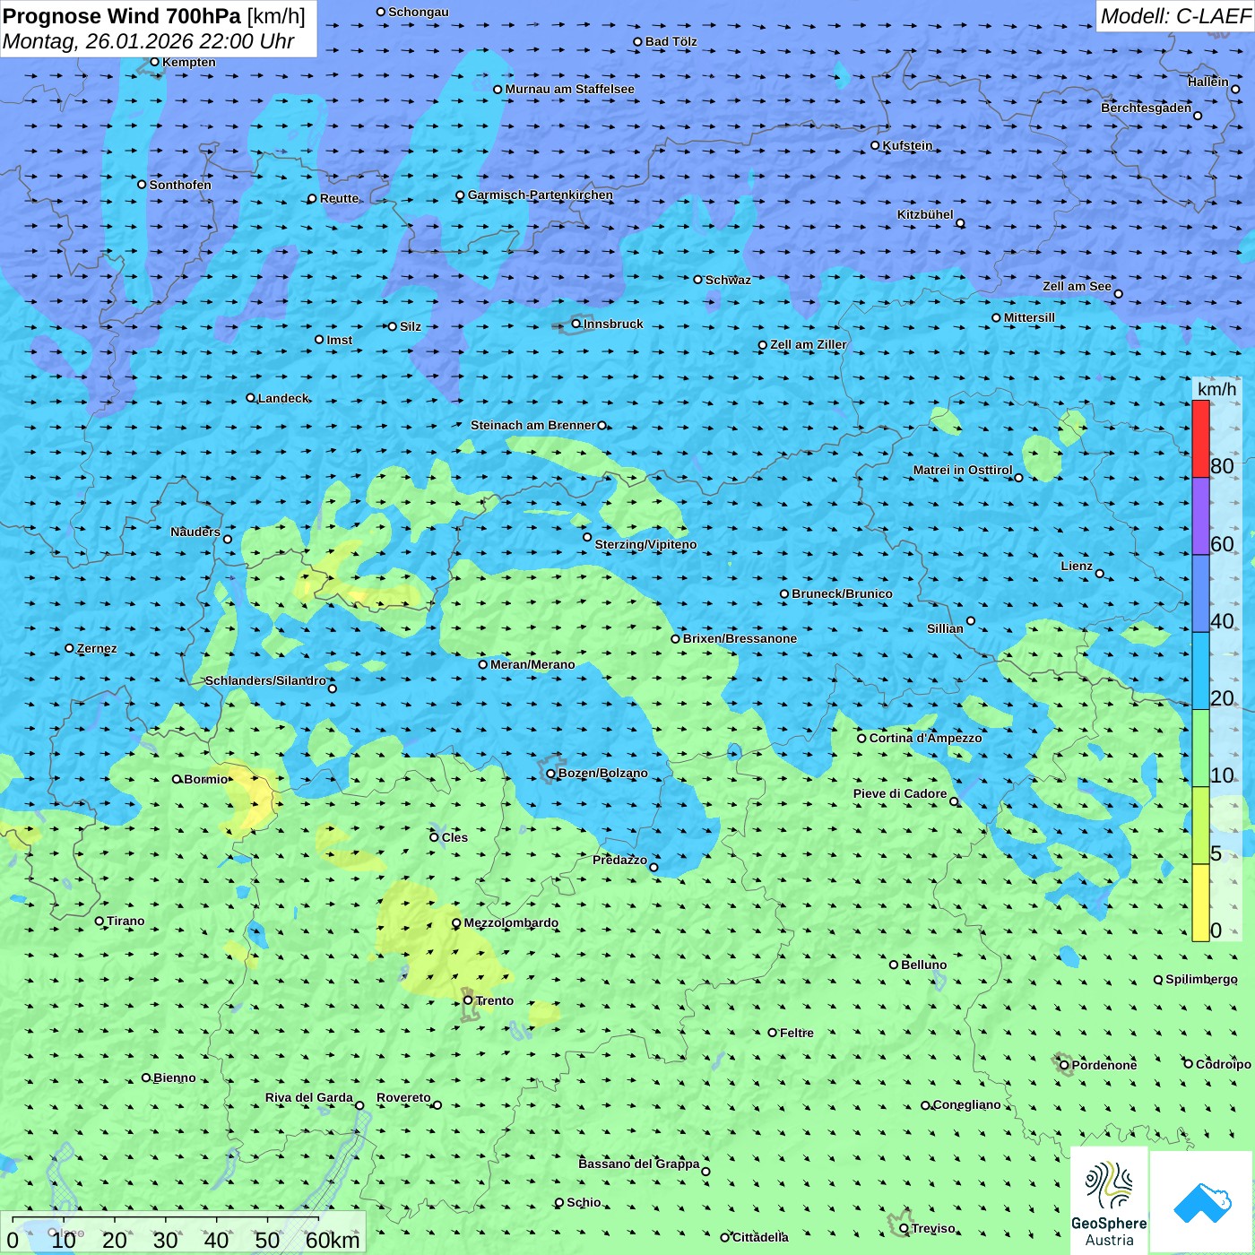Click the "Prognose Wind 700hPa" title
The height and width of the screenshot is (1255, 1255).
(x=122, y=16)
